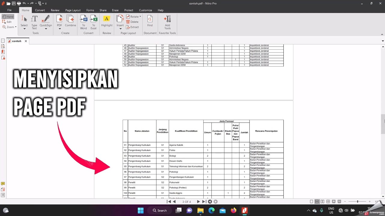Open the Page Layout ribbon tab
The image size is (385, 216).
(x=73, y=10)
